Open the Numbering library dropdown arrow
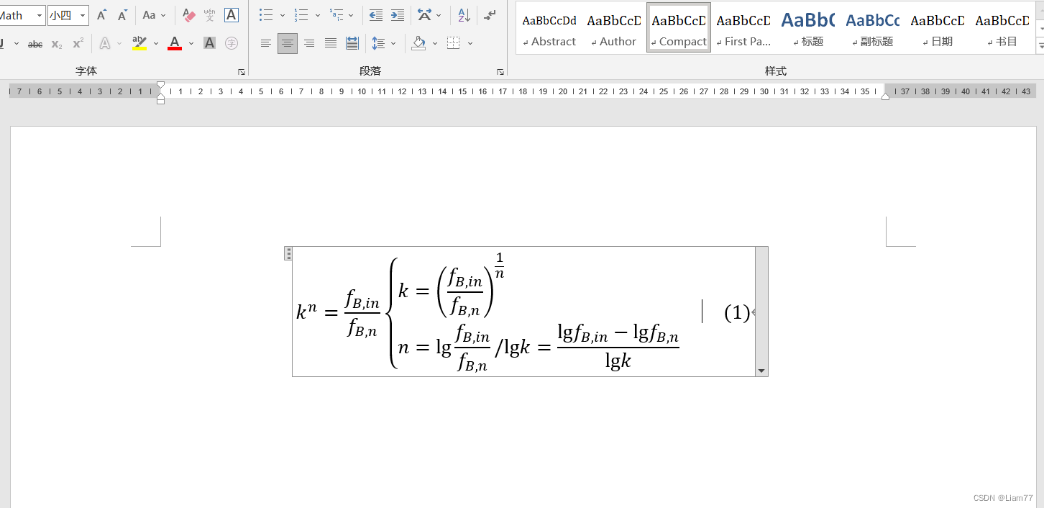The height and width of the screenshot is (508, 1044). pyautogui.click(x=316, y=15)
